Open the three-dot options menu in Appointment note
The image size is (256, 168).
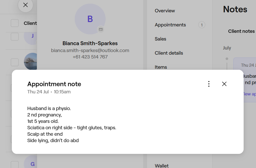point(209,84)
